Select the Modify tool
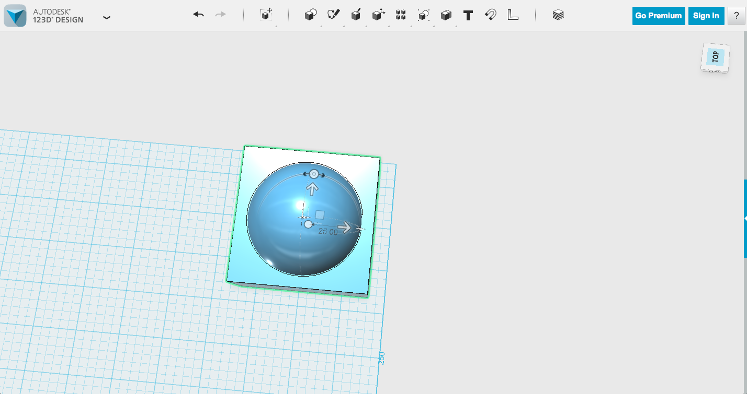 pyautogui.click(x=379, y=14)
